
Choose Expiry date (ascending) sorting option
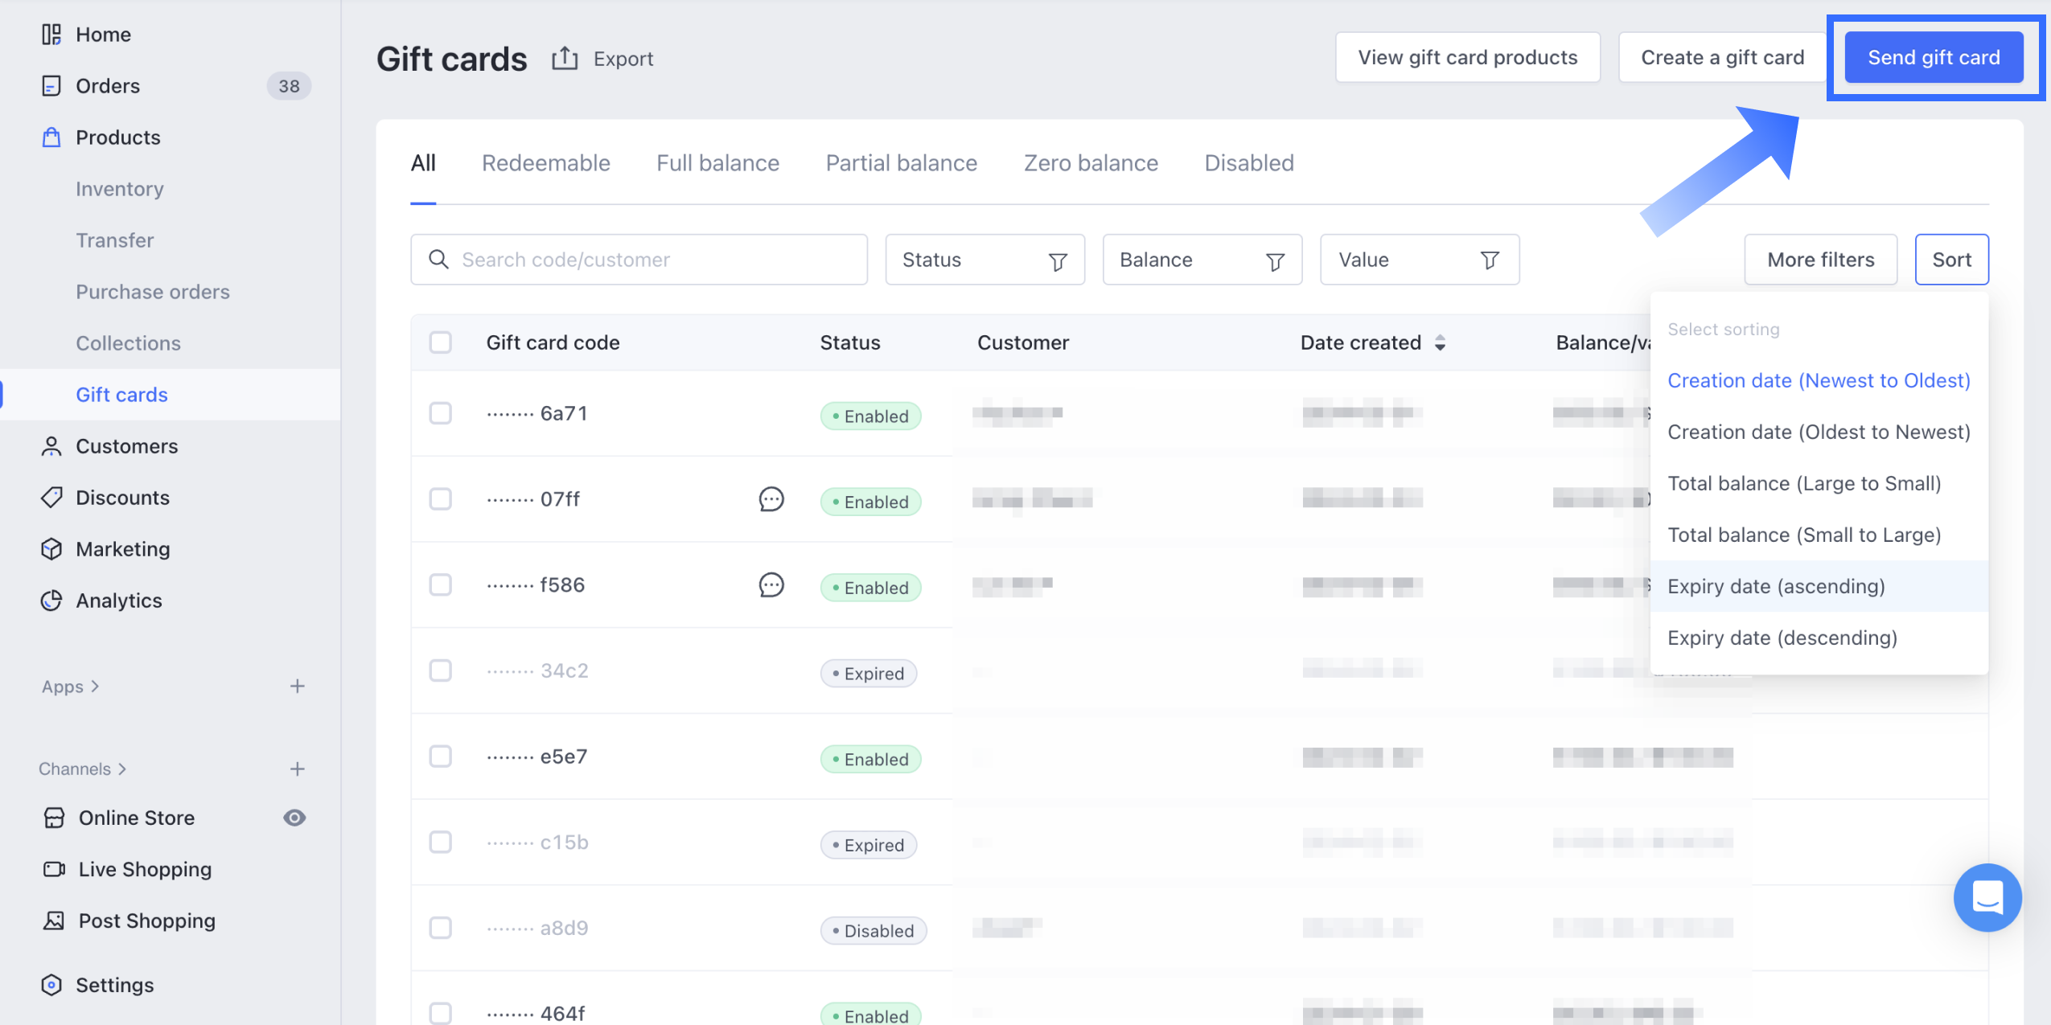click(1776, 586)
